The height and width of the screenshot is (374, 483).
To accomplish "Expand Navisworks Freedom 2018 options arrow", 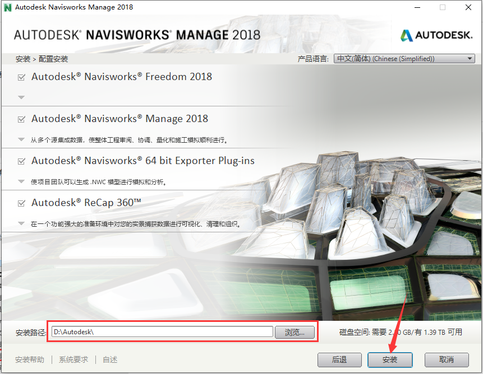I will (21, 97).
